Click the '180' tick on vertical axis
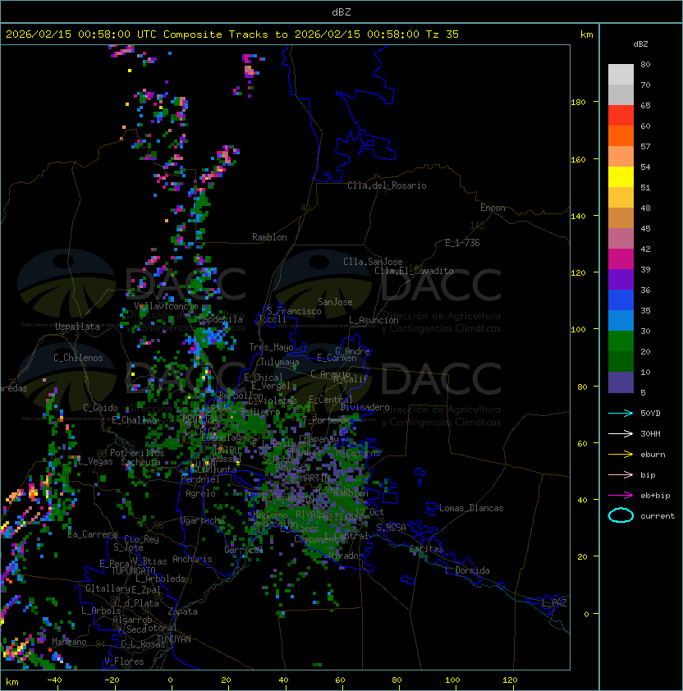The height and width of the screenshot is (691, 683). 578,103
